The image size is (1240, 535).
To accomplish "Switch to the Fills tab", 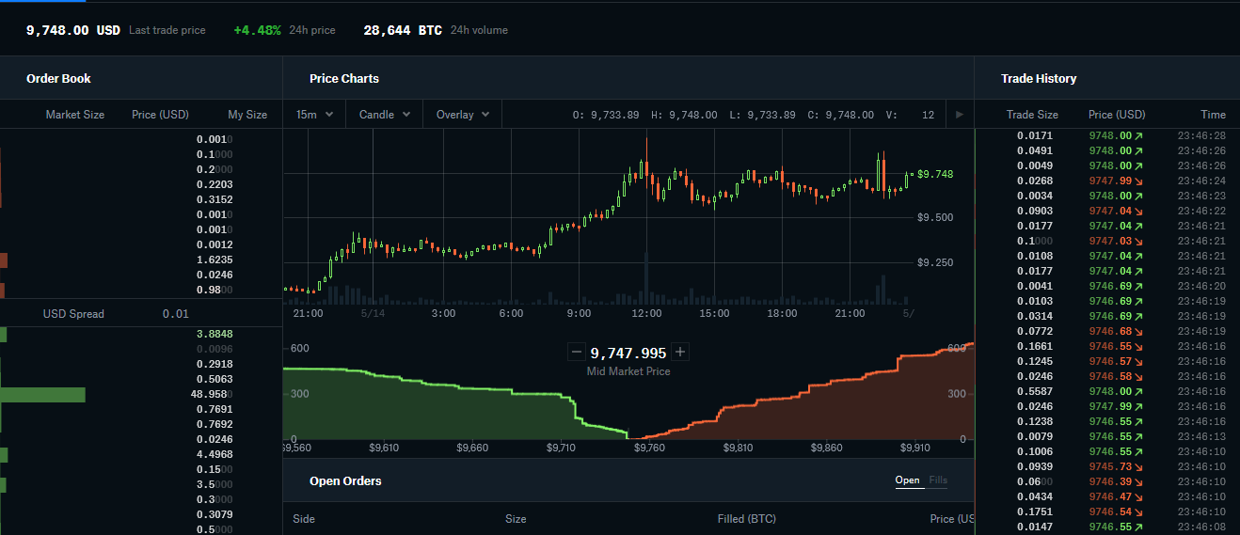I will coord(938,480).
